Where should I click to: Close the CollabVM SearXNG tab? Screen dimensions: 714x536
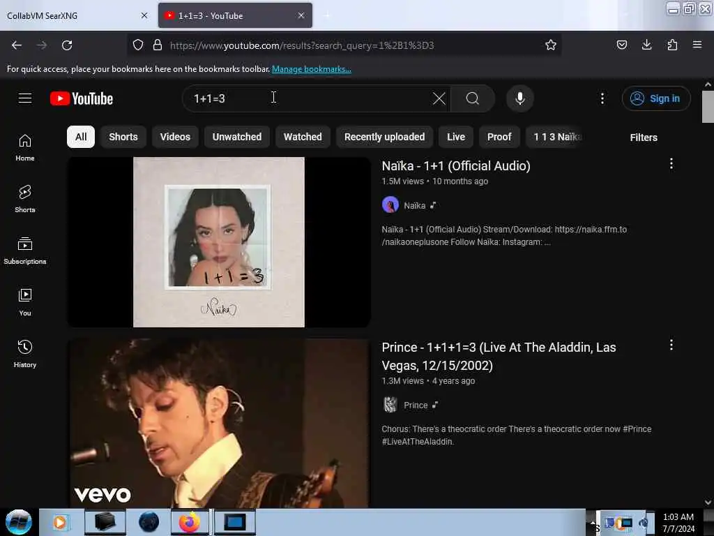(x=144, y=15)
